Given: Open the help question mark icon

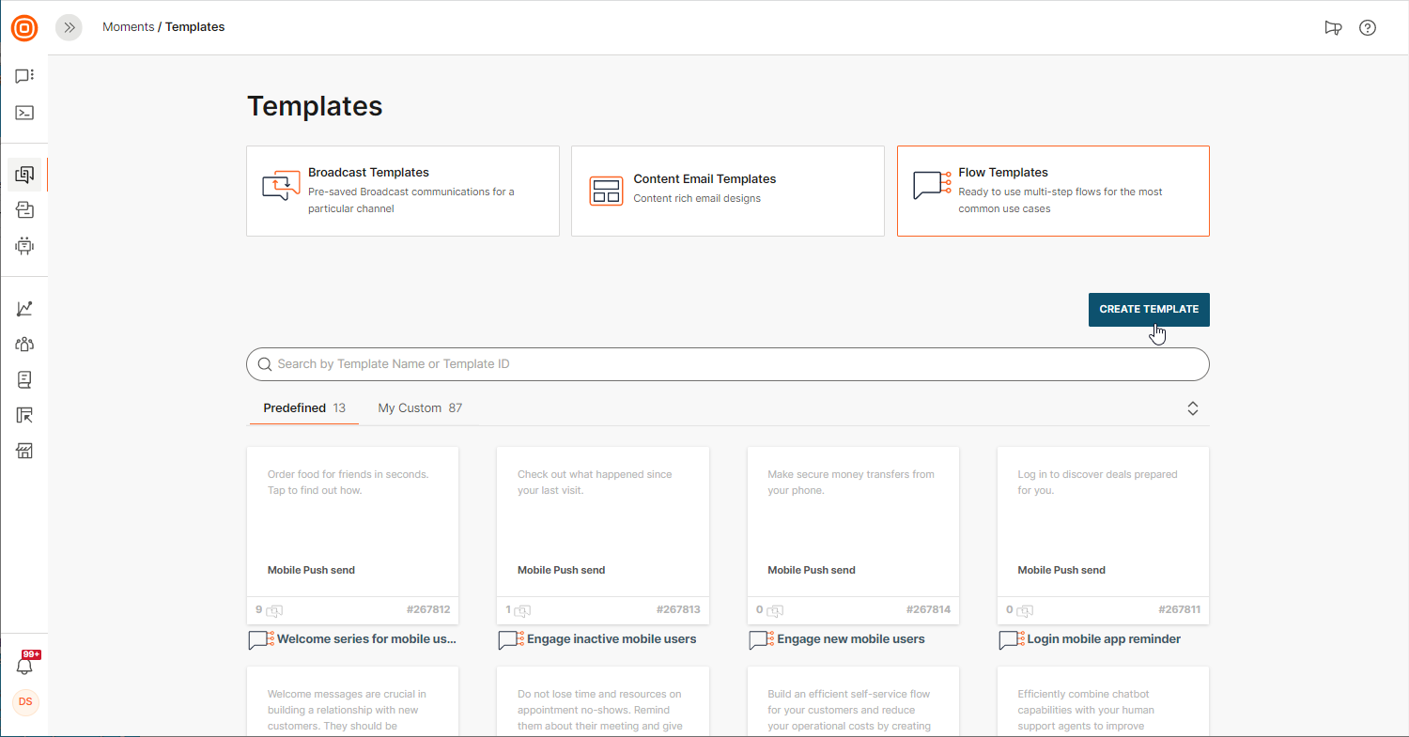Looking at the screenshot, I should [1368, 27].
